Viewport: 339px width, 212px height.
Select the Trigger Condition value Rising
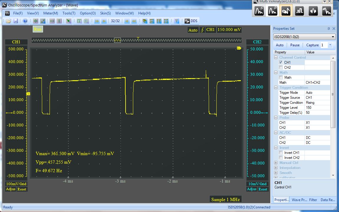(317, 103)
